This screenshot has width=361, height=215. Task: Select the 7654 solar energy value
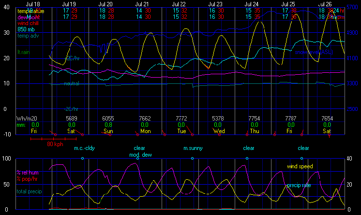click(327, 119)
